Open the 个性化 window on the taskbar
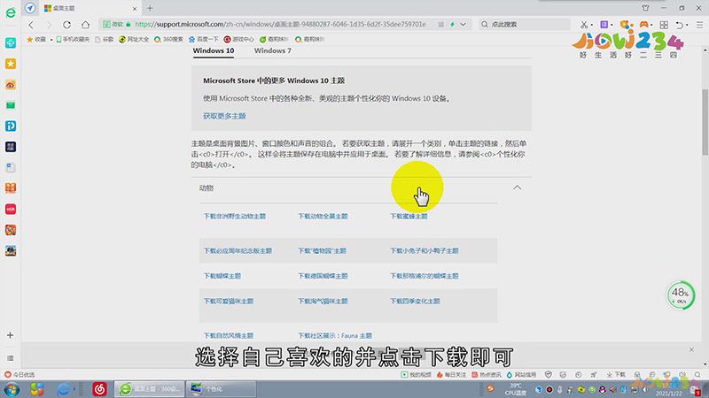Viewport: 709px width, 398px height. (221, 389)
